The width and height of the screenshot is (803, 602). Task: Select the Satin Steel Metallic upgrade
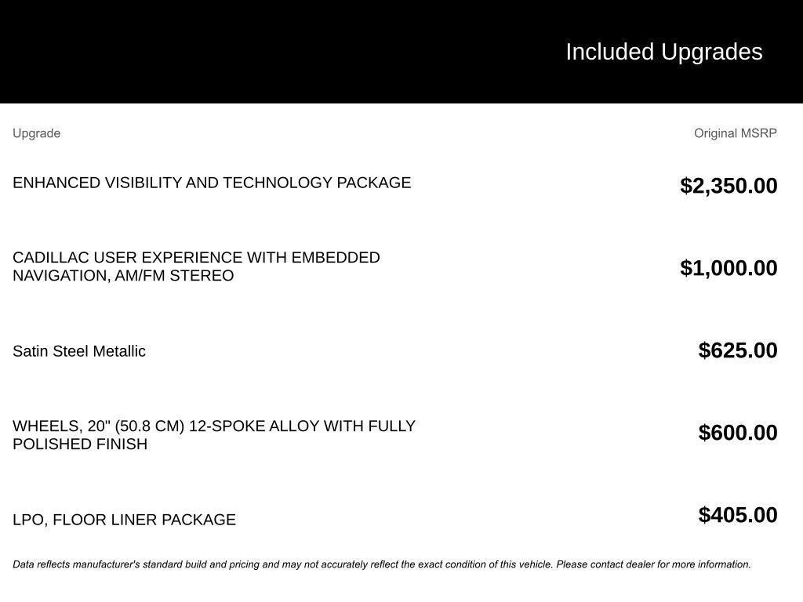tap(79, 351)
